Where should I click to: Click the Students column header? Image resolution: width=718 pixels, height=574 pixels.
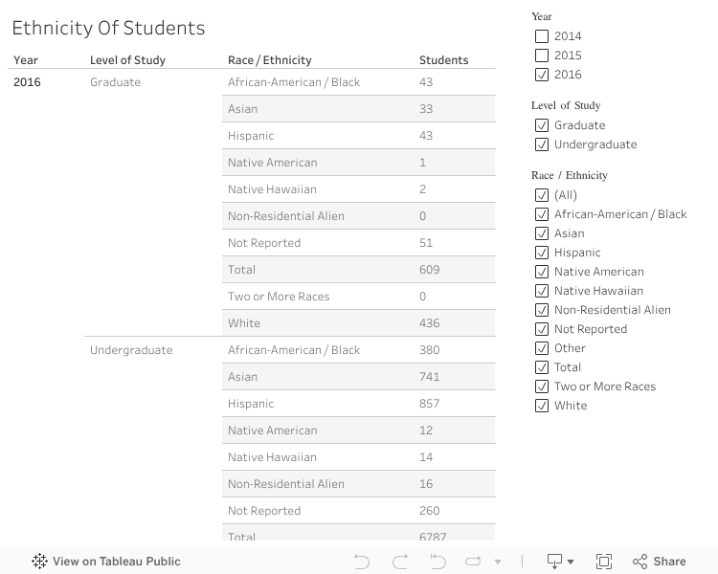click(444, 60)
